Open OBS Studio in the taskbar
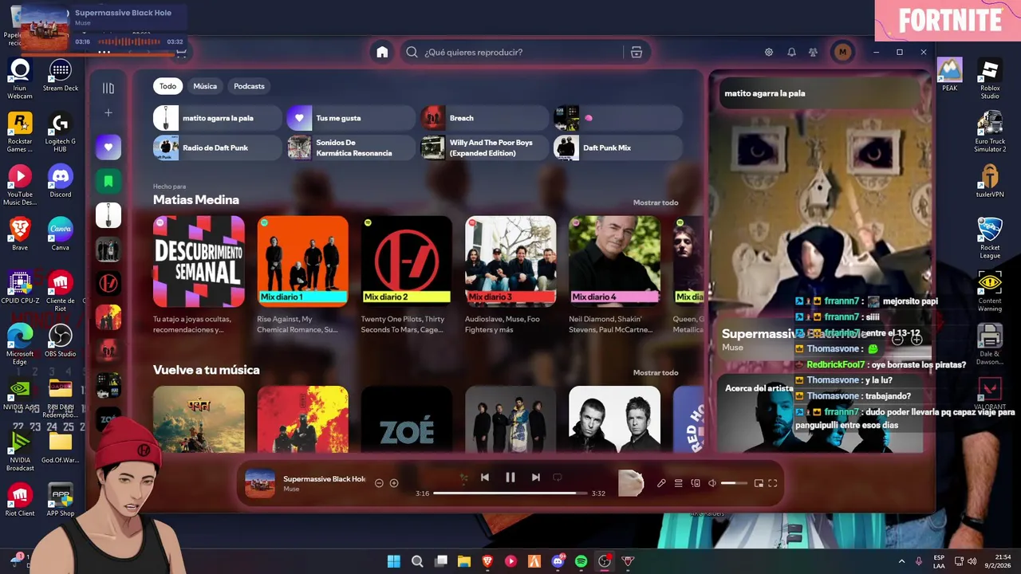Image resolution: width=1021 pixels, height=574 pixels. click(605, 561)
